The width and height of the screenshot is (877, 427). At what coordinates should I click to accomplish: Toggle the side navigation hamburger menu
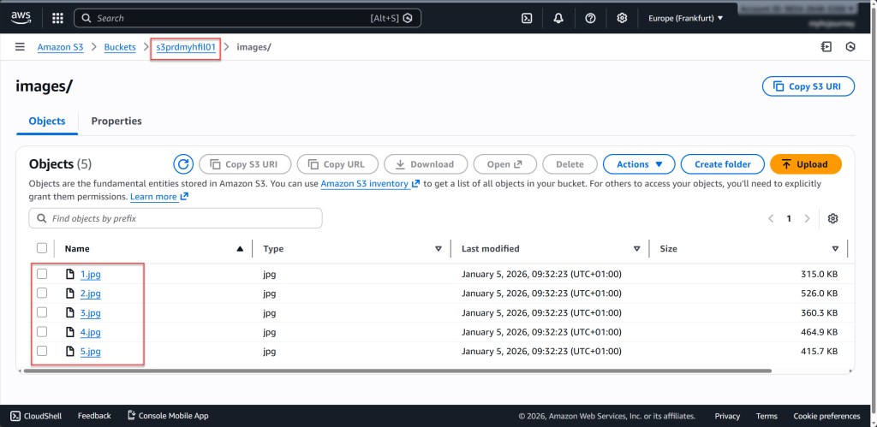(20, 47)
